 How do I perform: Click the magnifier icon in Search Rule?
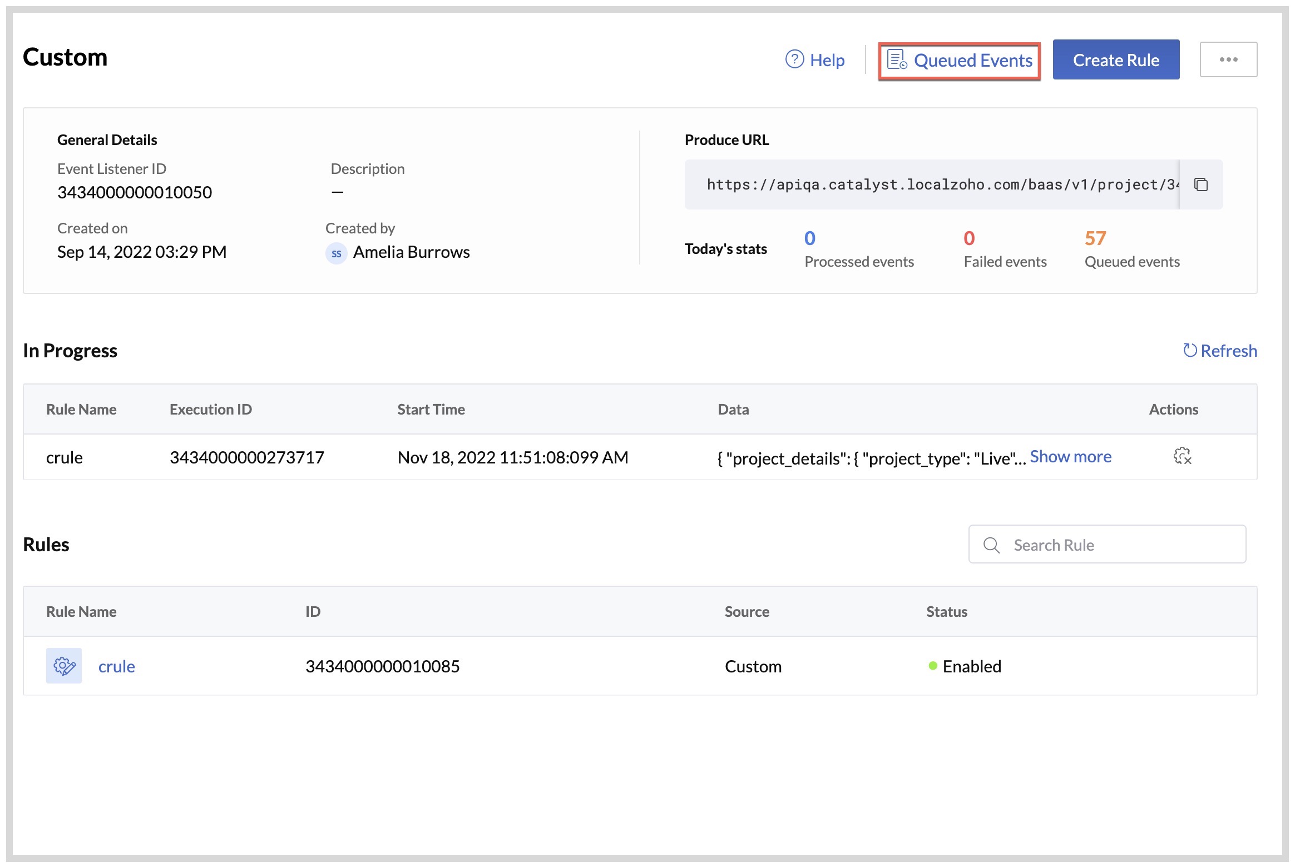992,545
